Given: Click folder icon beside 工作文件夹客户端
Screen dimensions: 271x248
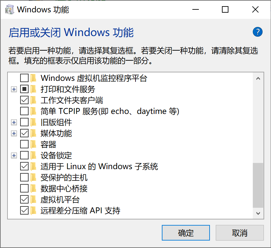Looking at the screenshot, I should (x=33, y=100).
